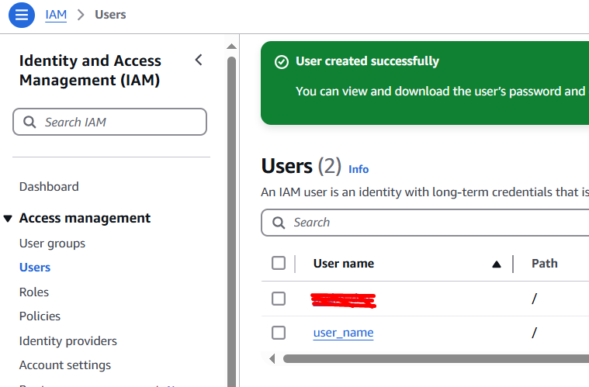Screen dimensions: 589x387
Task: Open the hamburger navigation menu
Action: 21,15
